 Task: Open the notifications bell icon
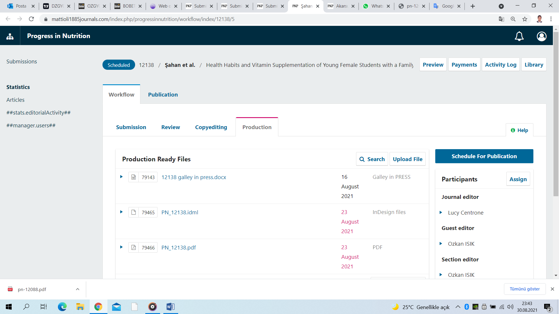tap(519, 36)
